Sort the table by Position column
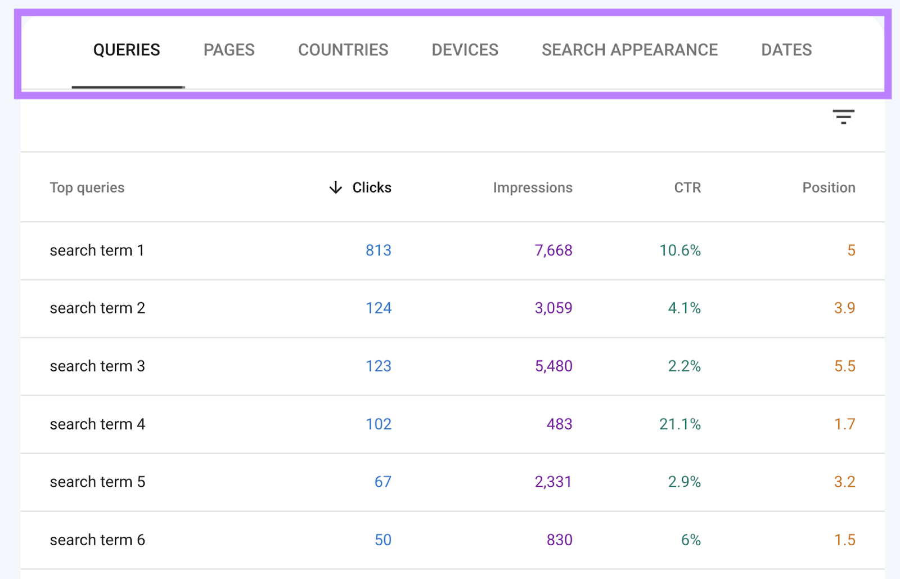The width and height of the screenshot is (900, 579). coord(829,187)
